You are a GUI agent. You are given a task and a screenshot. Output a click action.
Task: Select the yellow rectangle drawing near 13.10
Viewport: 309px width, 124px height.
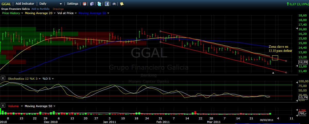[x=275, y=58]
